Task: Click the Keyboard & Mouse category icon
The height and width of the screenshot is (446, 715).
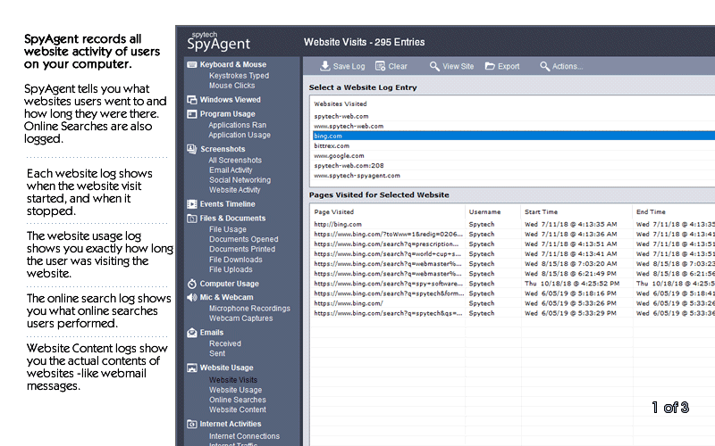Action: [192, 64]
